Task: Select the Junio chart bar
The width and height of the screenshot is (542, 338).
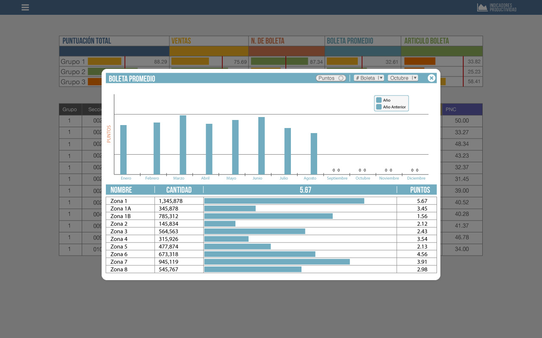Action: point(261,146)
